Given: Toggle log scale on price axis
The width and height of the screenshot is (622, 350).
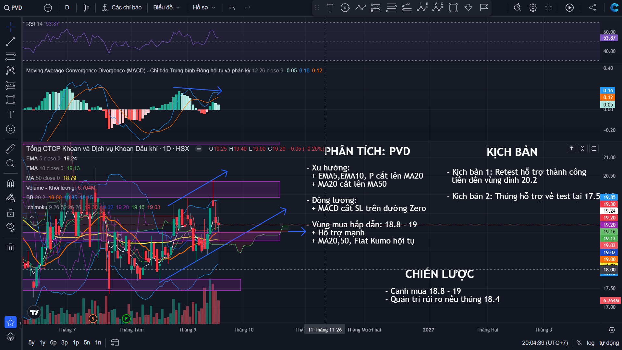Looking at the screenshot, I should [x=591, y=343].
